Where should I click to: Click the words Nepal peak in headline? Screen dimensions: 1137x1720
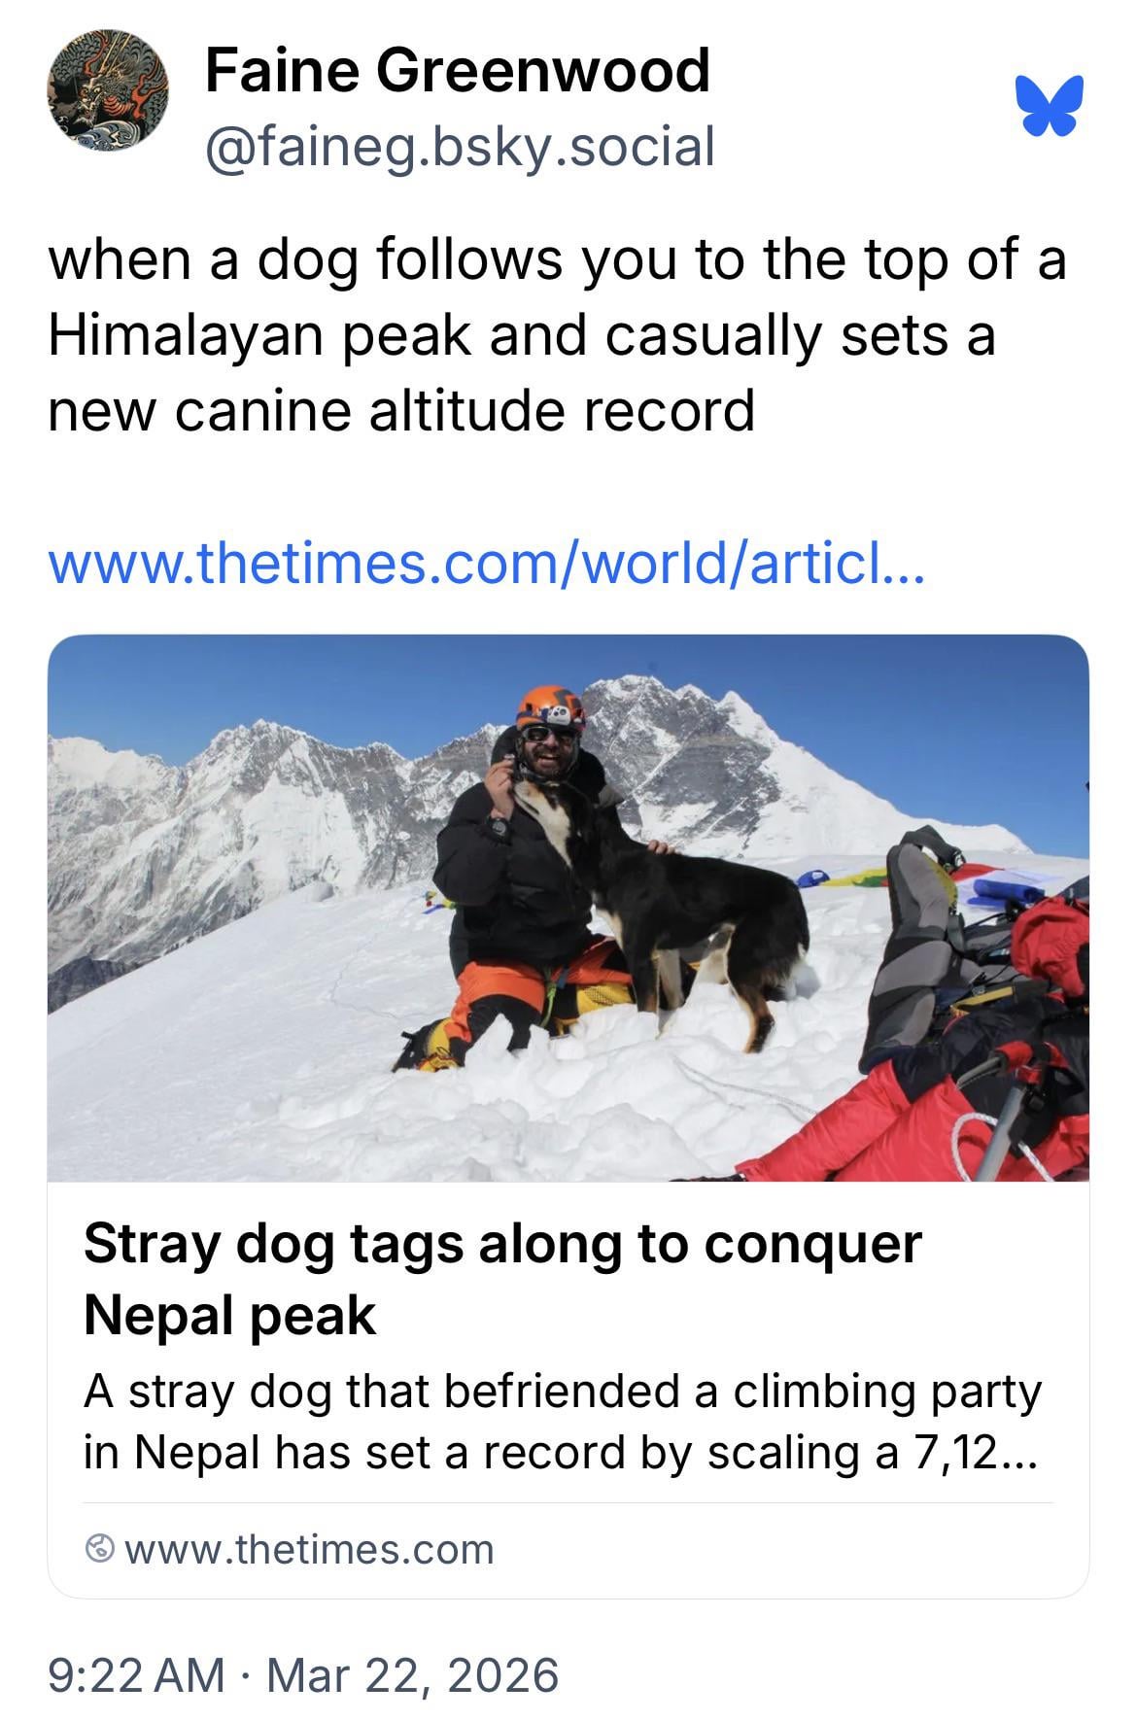click(229, 1315)
